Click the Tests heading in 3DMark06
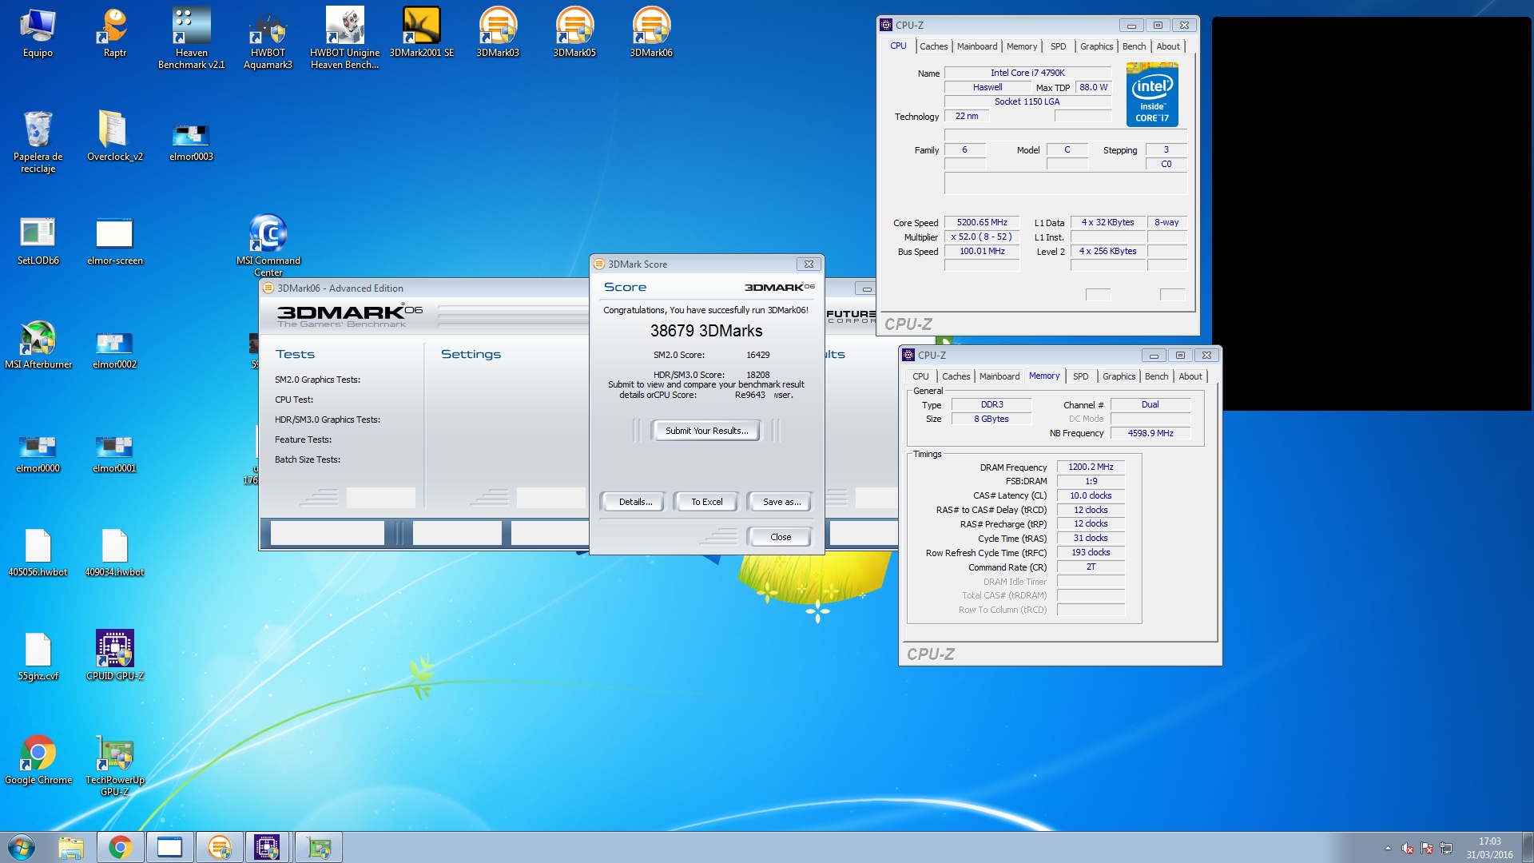 click(295, 354)
